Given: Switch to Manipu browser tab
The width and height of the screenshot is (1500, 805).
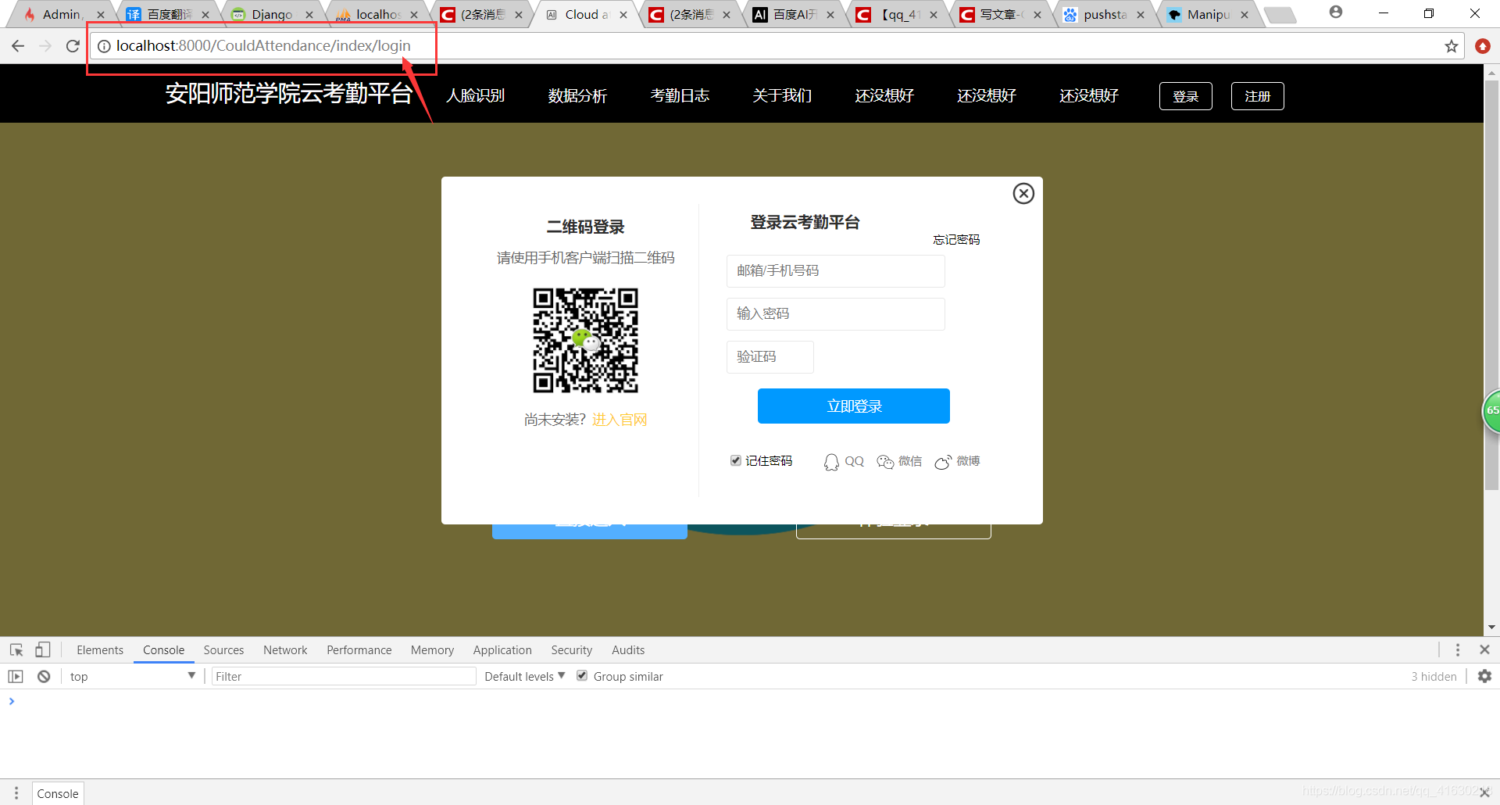Looking at the screenshot, I should click(1208, 14).
